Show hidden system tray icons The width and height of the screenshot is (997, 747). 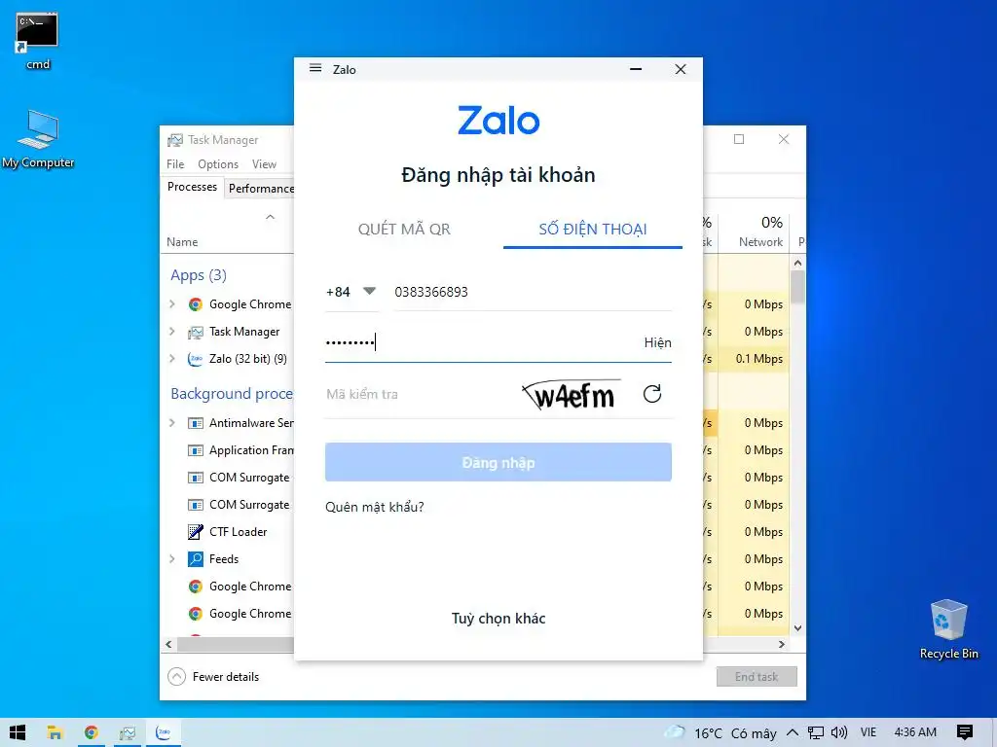tap(793, 732)
